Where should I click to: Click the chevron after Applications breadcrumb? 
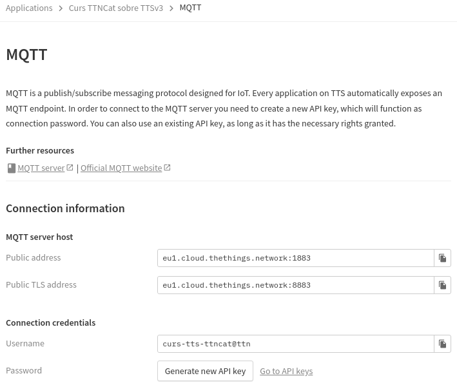(x=61, y=8)
